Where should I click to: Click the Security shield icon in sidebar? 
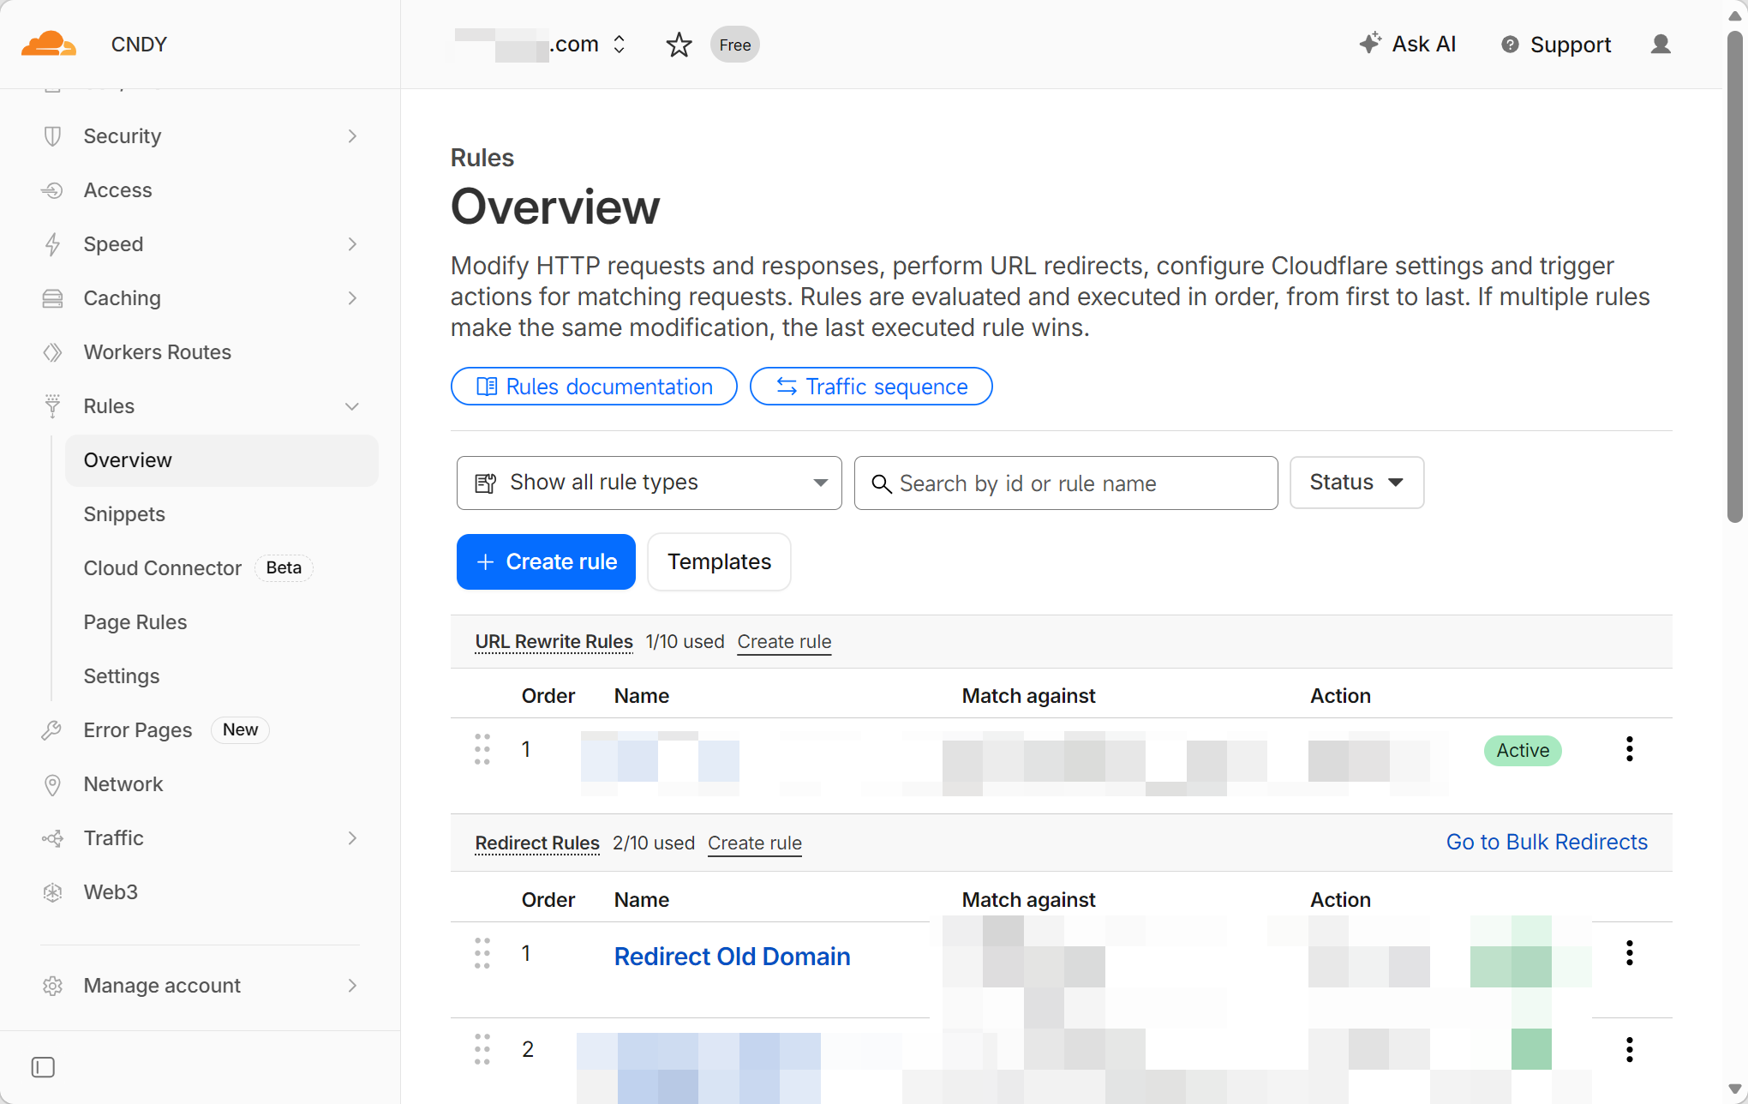[x=52, y=136]
